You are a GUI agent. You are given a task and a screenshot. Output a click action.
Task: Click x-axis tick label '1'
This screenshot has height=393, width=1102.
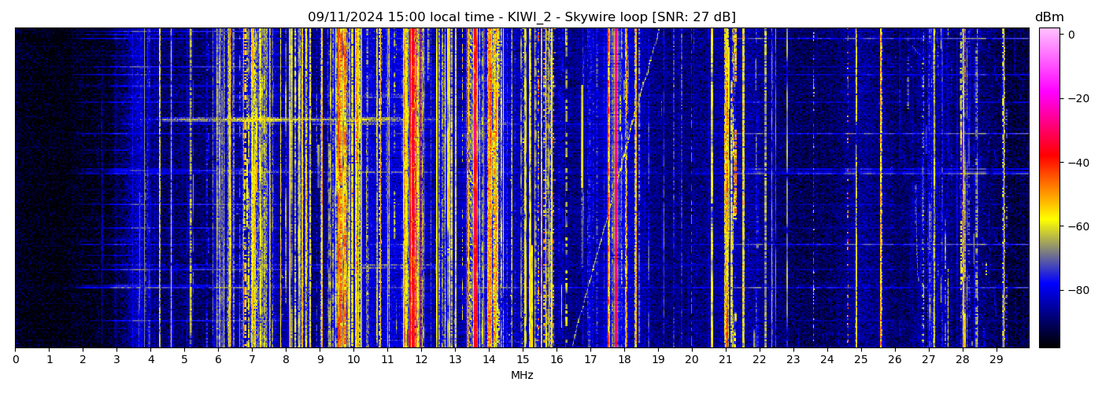[49, 360]
